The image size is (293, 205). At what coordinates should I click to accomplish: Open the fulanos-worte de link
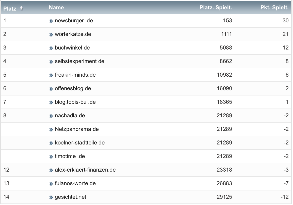pos(75,183)
